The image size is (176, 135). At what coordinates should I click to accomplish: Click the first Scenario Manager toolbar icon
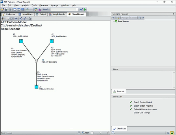point(114,18)
